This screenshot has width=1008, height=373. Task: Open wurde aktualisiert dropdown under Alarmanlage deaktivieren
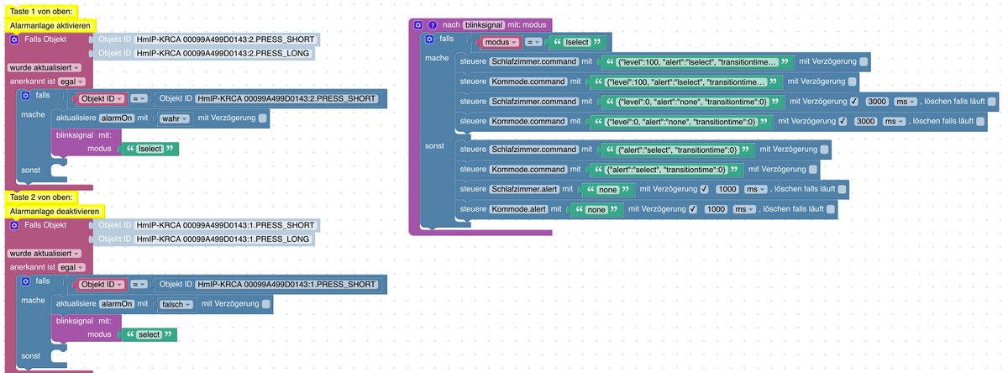click(x=45, y=253)
